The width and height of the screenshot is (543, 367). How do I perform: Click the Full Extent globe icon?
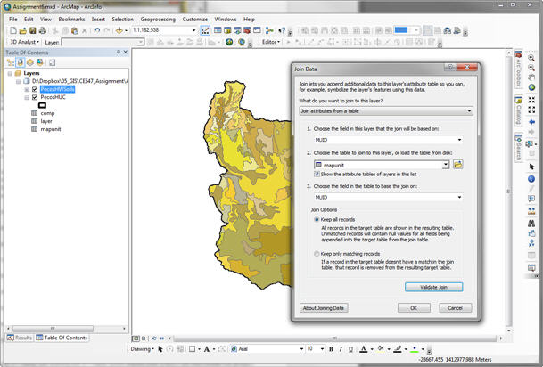click(531, 87)
